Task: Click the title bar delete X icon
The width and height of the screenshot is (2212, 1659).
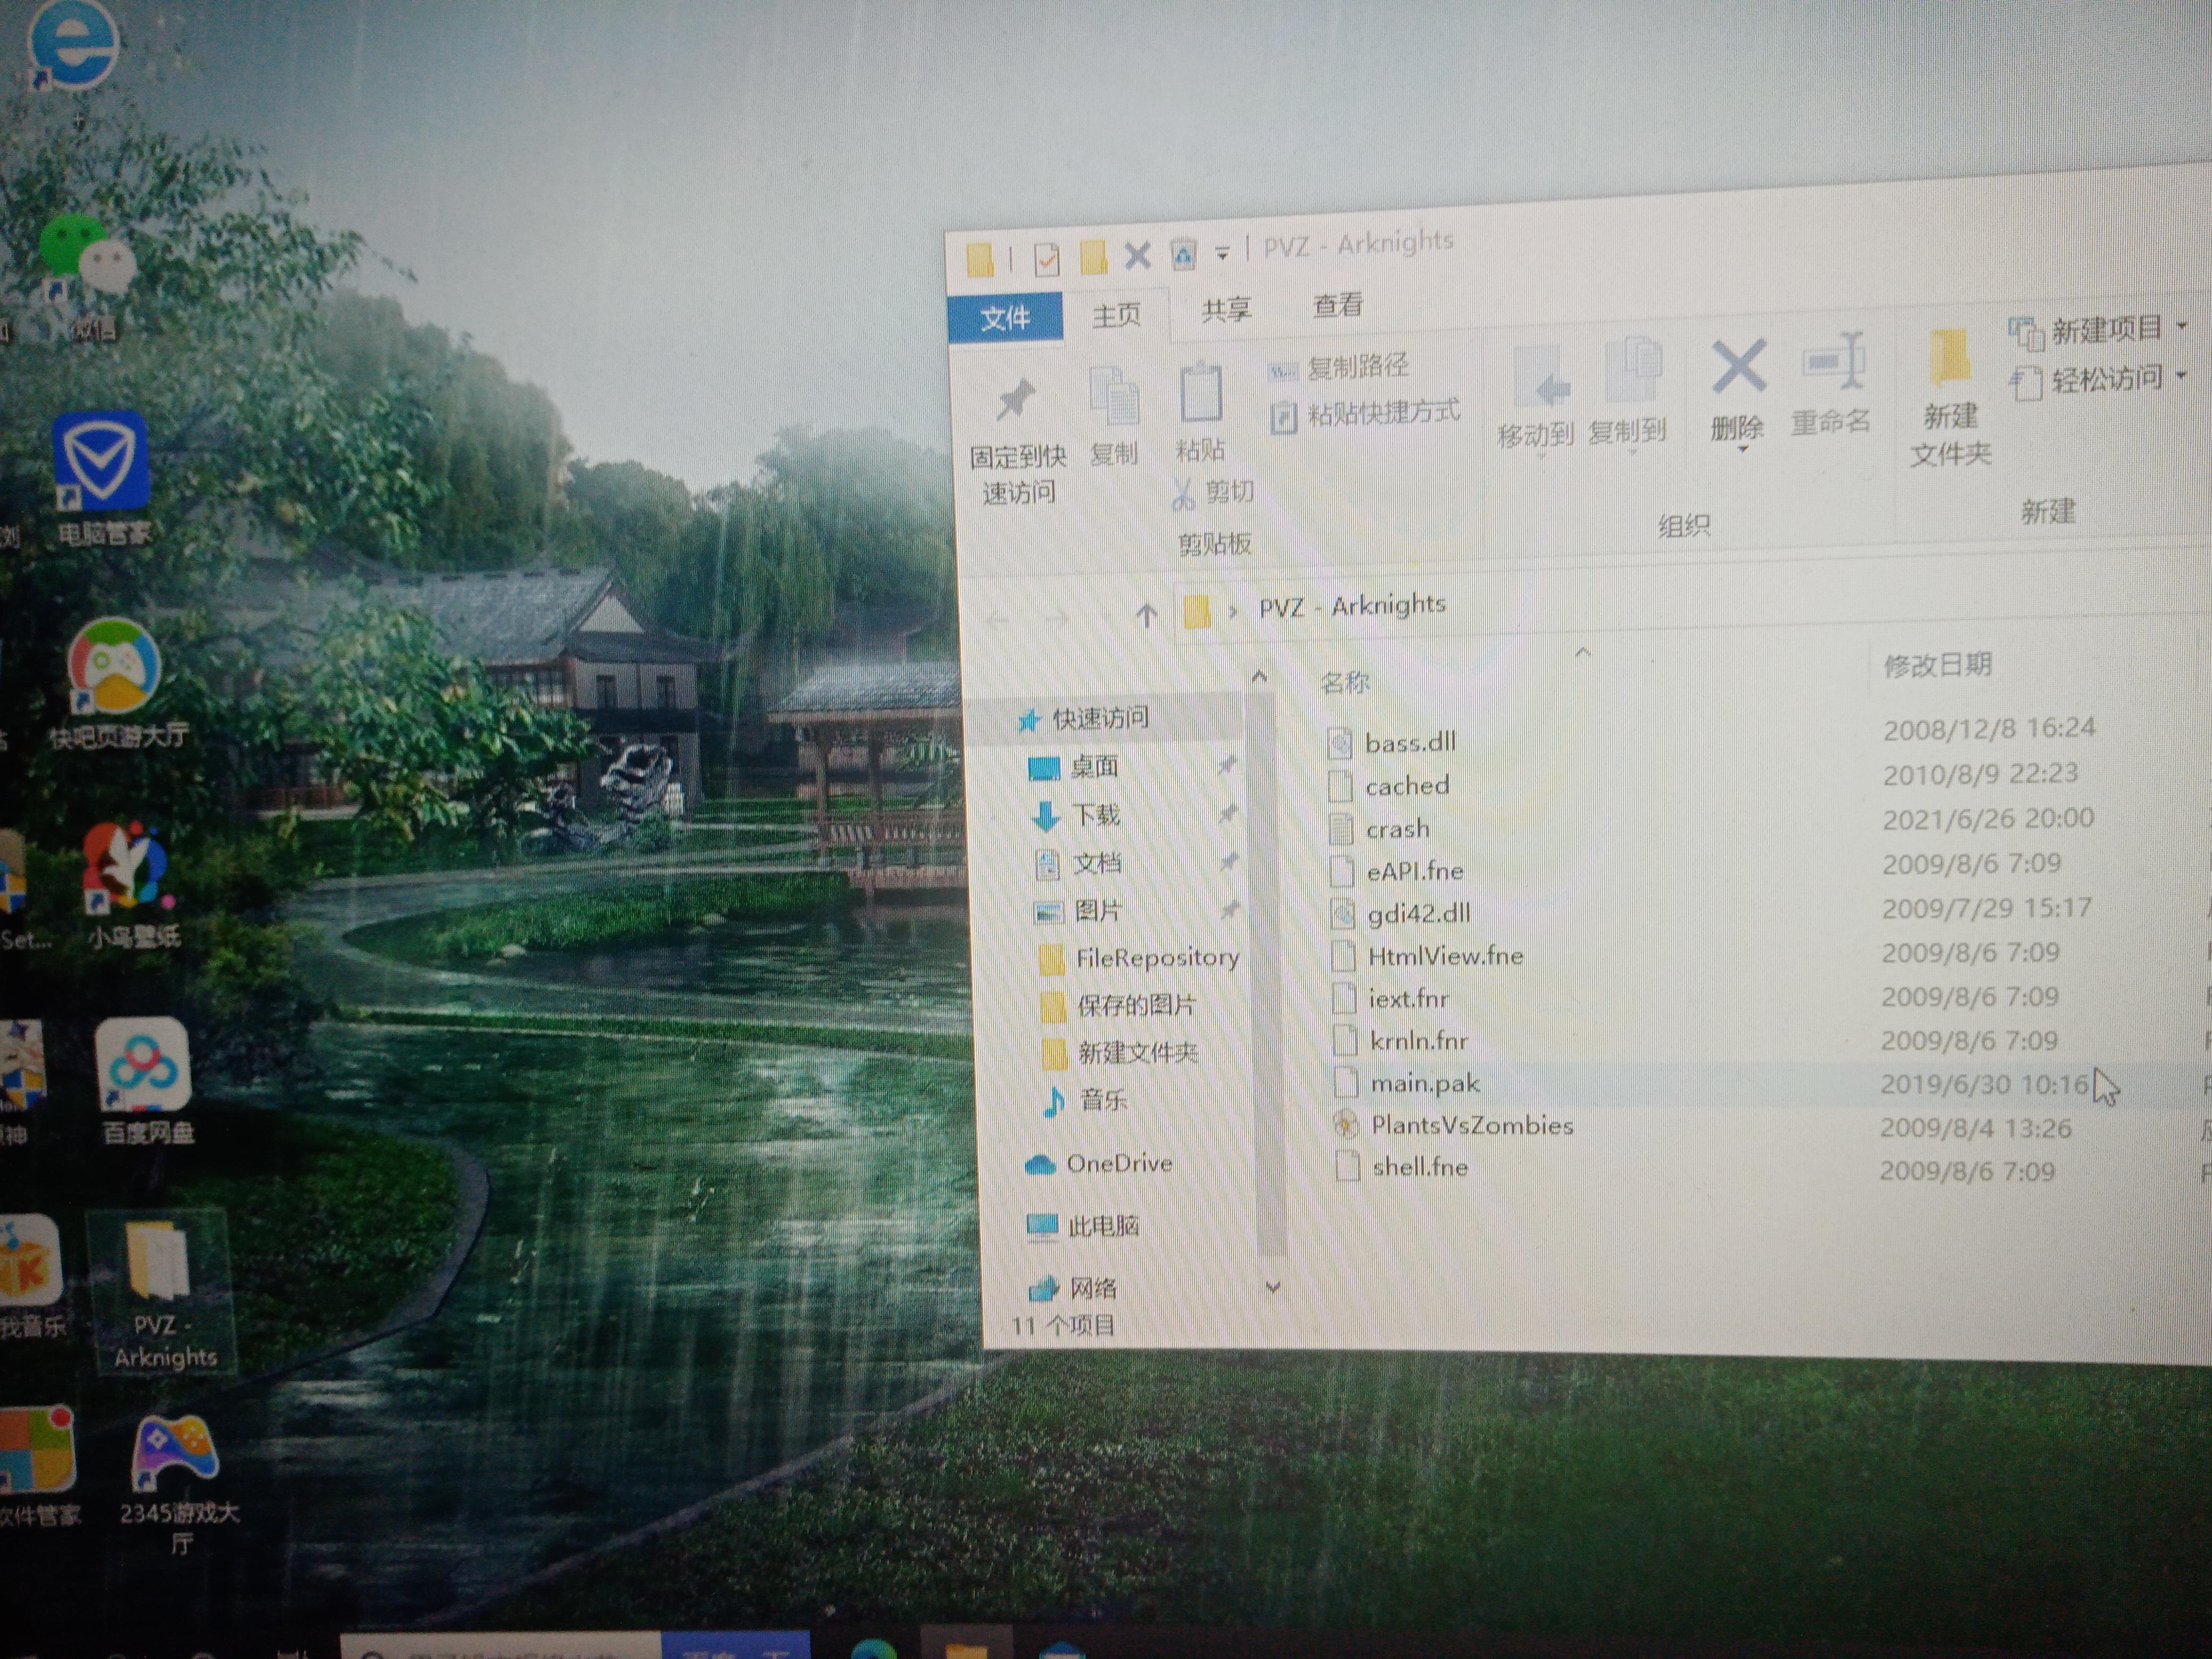Action: [x=1137, y=256]
